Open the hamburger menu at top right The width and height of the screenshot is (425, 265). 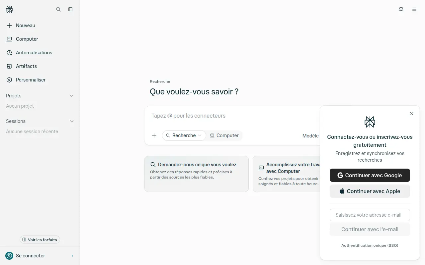click(x=414, y=9)
